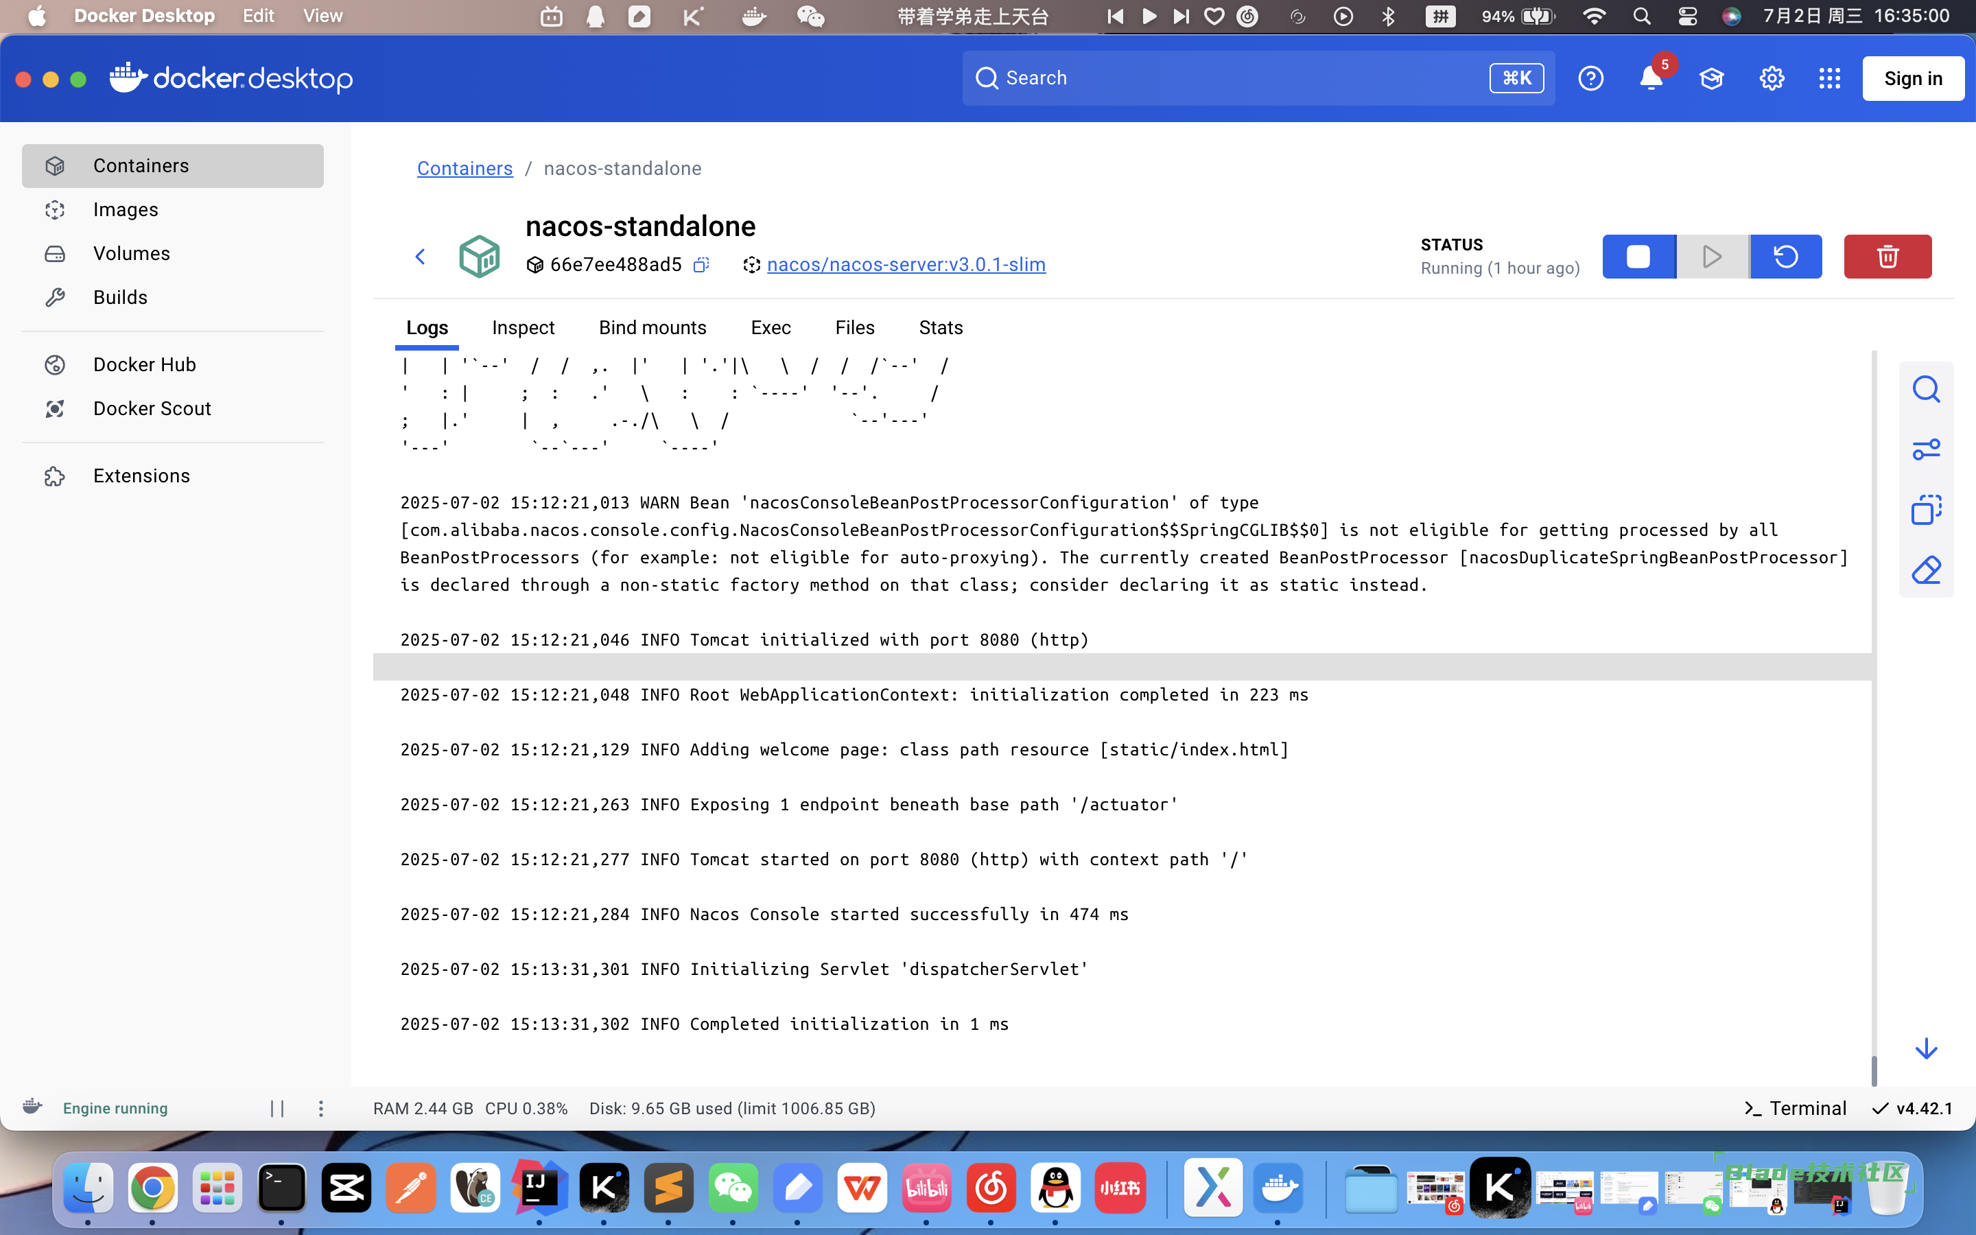The width and height of the screenshot is (1976, 1235).
Task: Delete the container with trash button
Action: click(x=1887, y=257)
